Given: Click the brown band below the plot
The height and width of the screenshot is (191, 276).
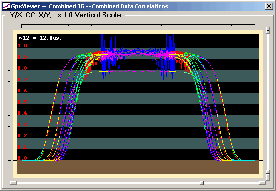Looking at the screenshot, I should point(138,167).
